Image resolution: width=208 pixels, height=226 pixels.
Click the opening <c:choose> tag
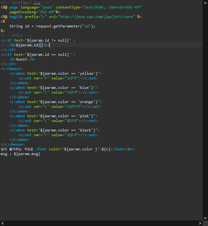12,69
